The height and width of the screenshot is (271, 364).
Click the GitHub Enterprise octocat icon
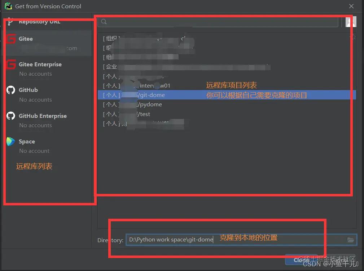(x=11, y=116)
